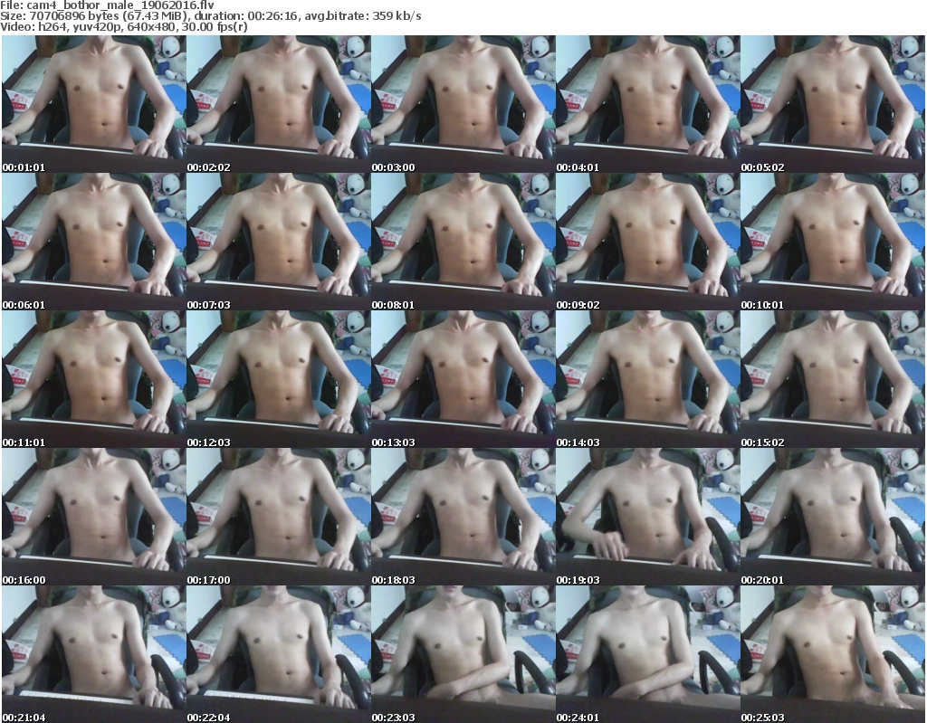Select the 00:21:04 frame
The height and width of the screenshot is (723, 927).
(x=93, y=654)
